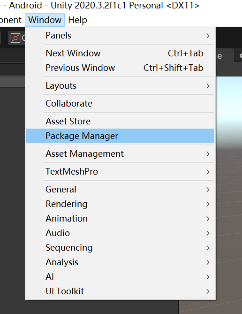Close the Window menu via menu bar

[x=45, y=20]
